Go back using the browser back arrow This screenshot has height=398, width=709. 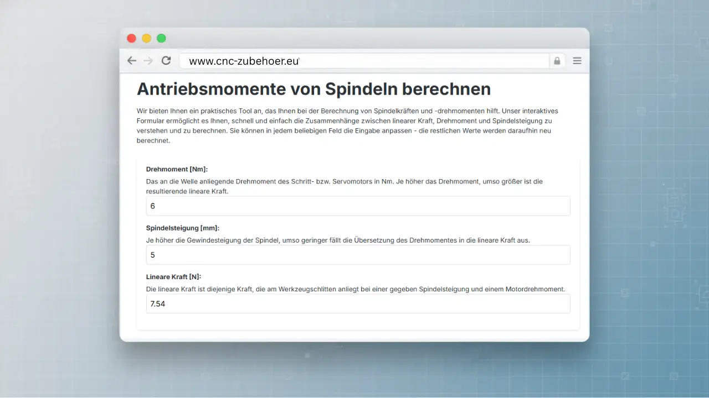click(131, 61)
